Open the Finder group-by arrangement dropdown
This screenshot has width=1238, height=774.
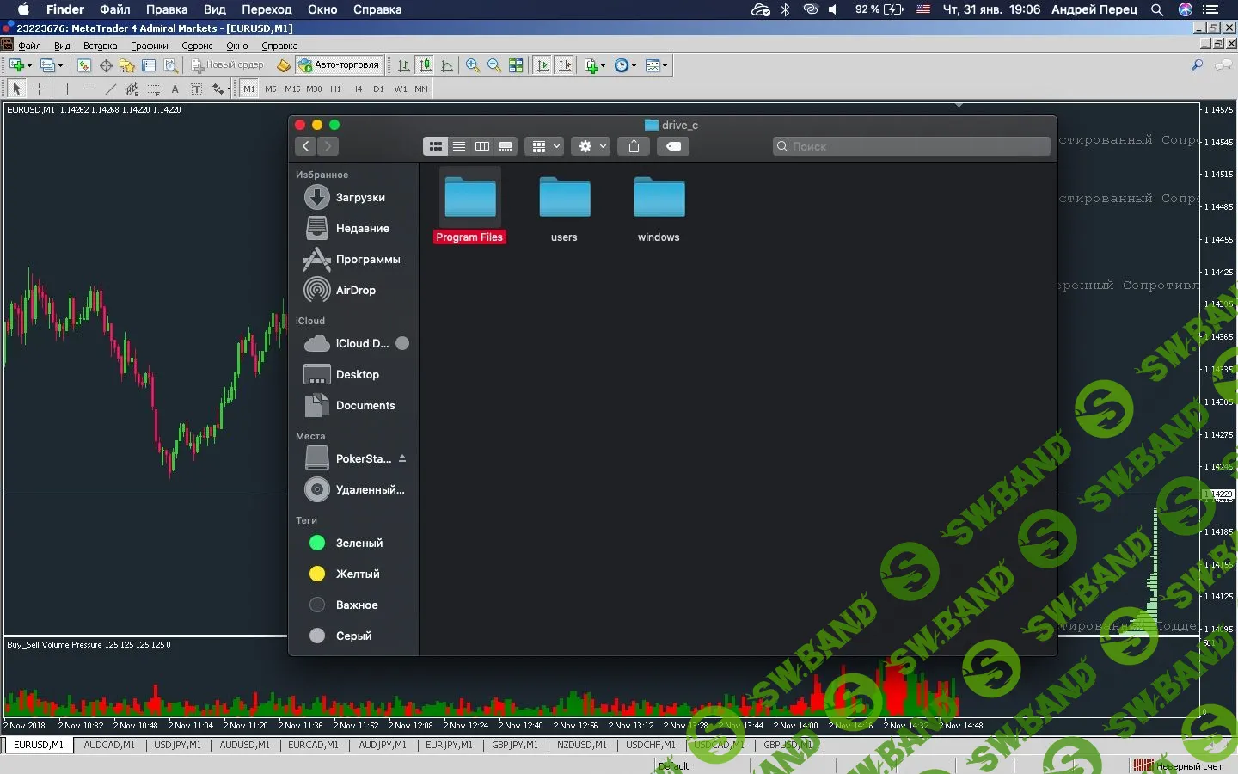(x=545, y=146)
